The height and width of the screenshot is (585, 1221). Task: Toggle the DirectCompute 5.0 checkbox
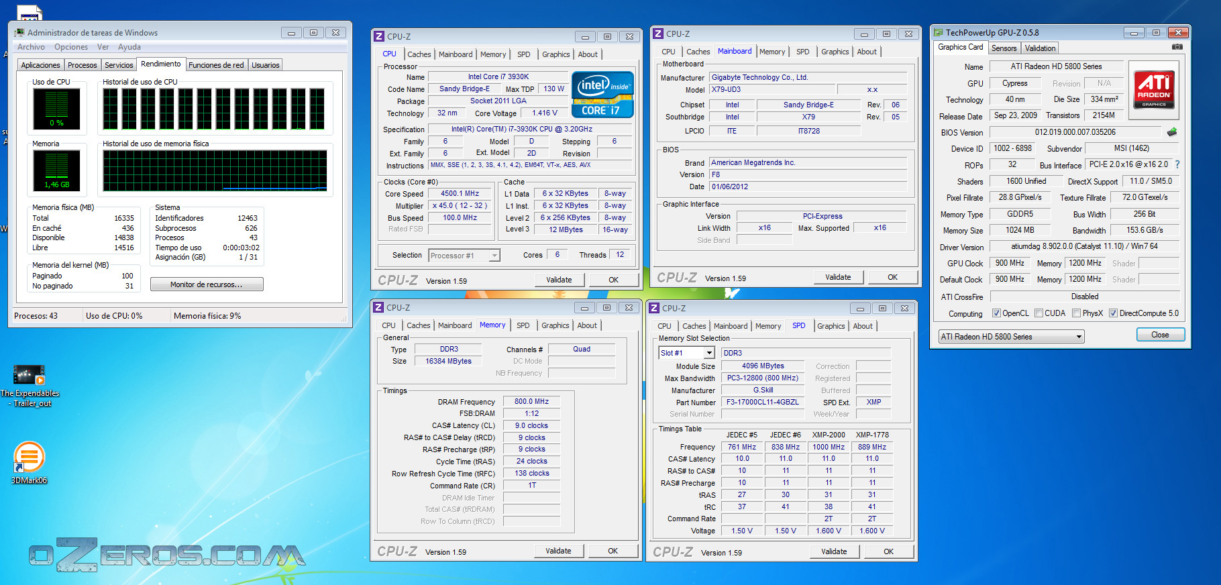tap(1113, 313)
